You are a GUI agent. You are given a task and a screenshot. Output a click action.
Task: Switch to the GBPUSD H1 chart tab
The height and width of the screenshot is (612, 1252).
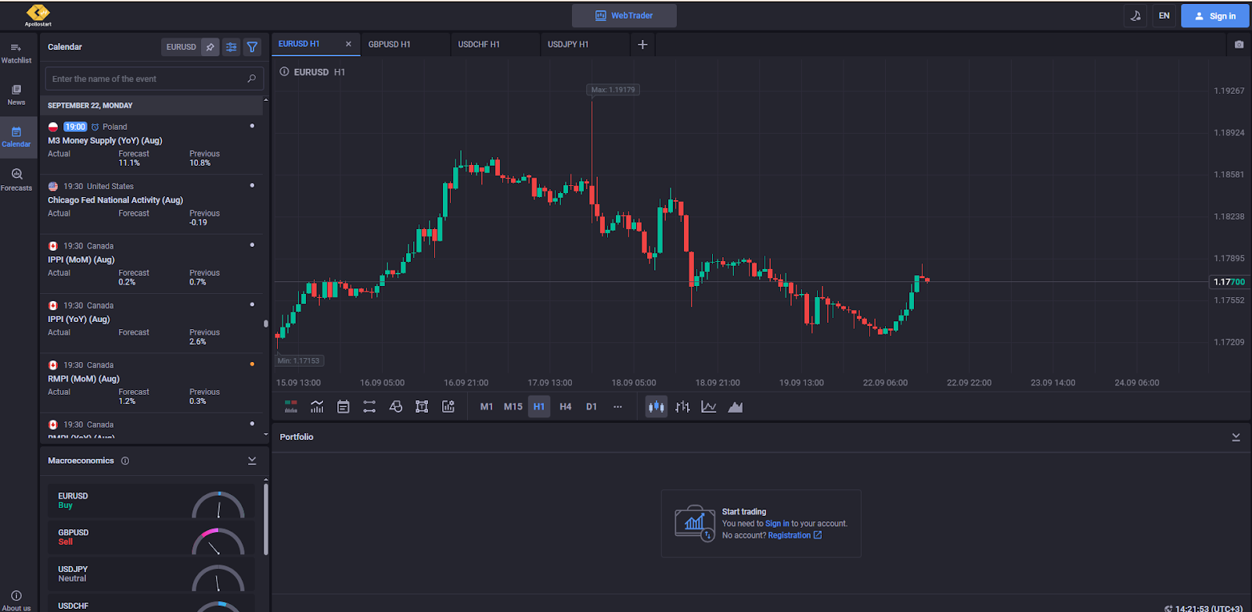click(x=390, y=45)
